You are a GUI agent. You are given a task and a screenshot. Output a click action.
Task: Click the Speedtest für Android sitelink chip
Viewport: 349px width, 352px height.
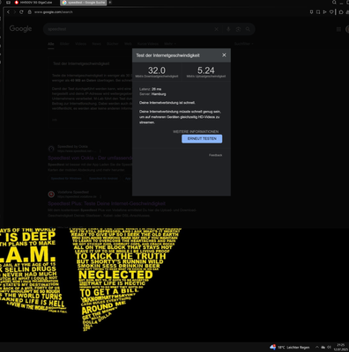[x=103, y=179]
